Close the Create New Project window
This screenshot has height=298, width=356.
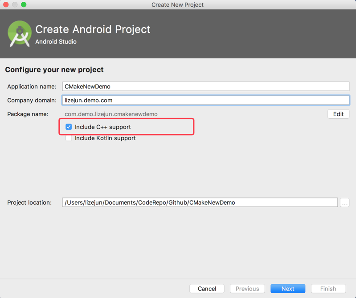coord(6,4)
